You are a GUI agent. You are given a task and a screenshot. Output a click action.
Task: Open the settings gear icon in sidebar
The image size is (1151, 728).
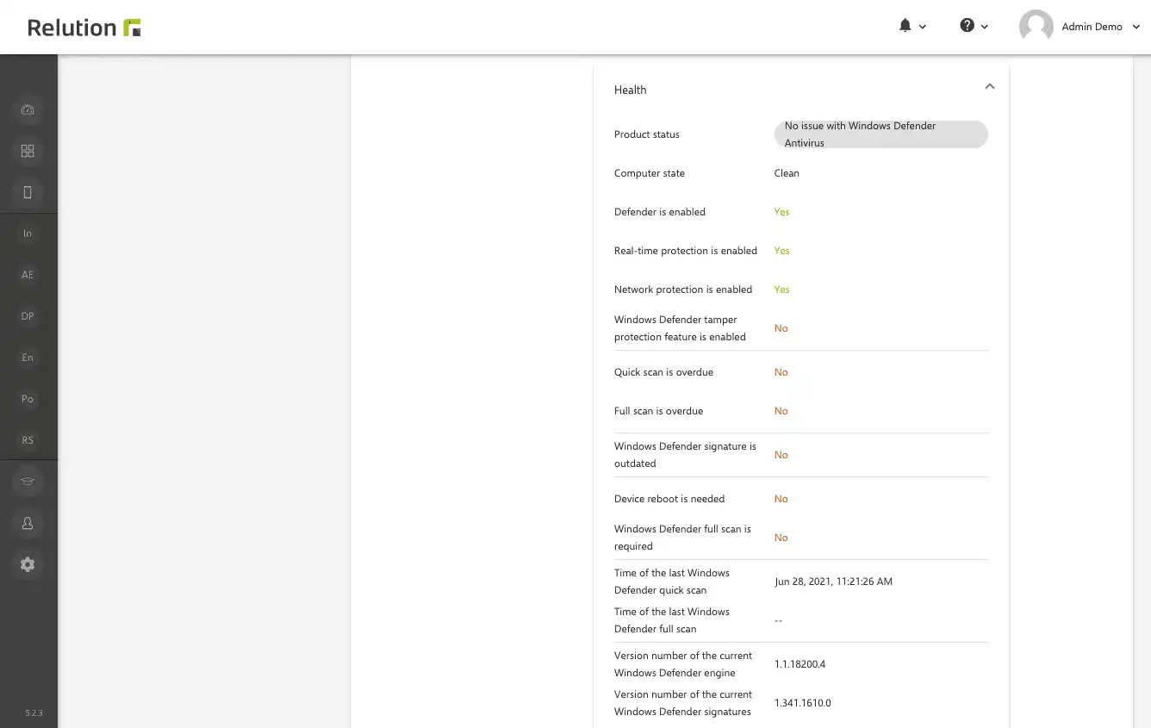pos(28,564)
